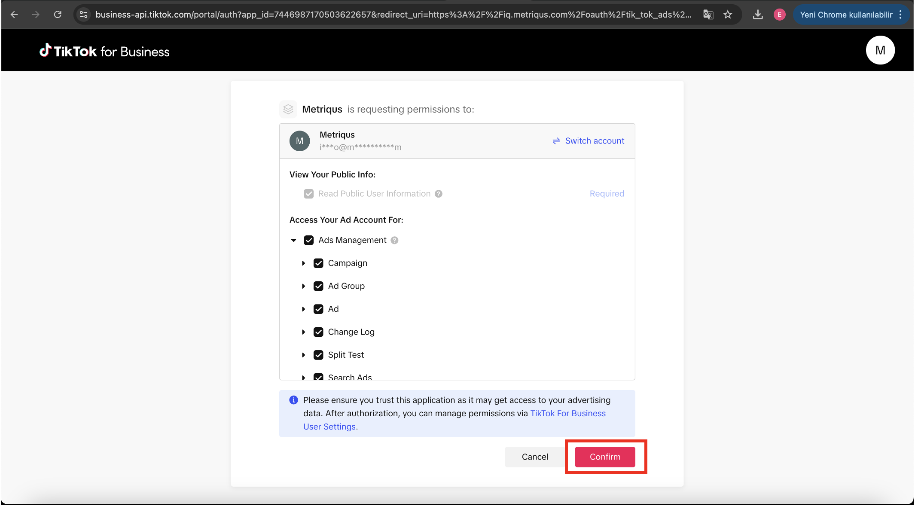Expand the Campaign permissions
This screenshot has width=915, height=506.
(303, 263)
